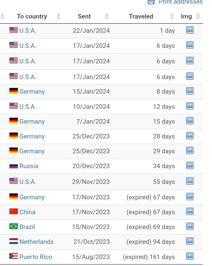Sort table by Sent date arrows
The width and height of the screenshot is (212, 266).
coord(107,16)
